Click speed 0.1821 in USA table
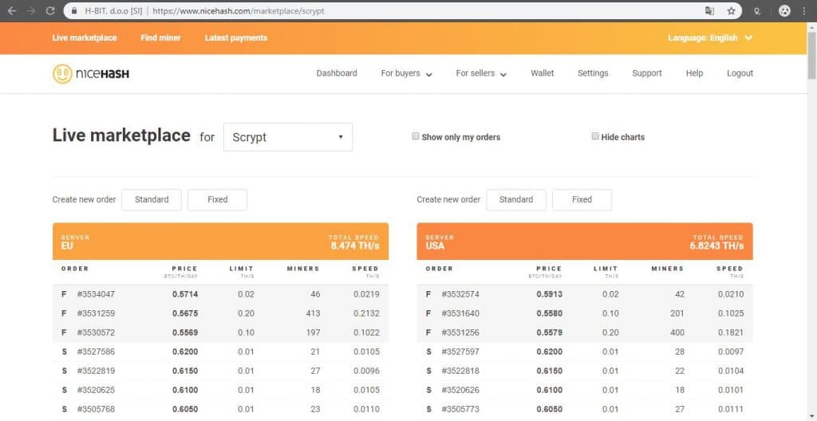This screenshot has width=817, height=421. coord(731,332)
